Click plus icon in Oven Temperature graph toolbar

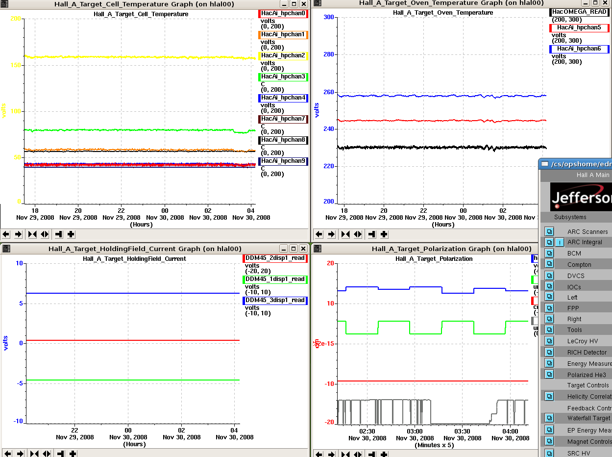[x=384, y=234]
